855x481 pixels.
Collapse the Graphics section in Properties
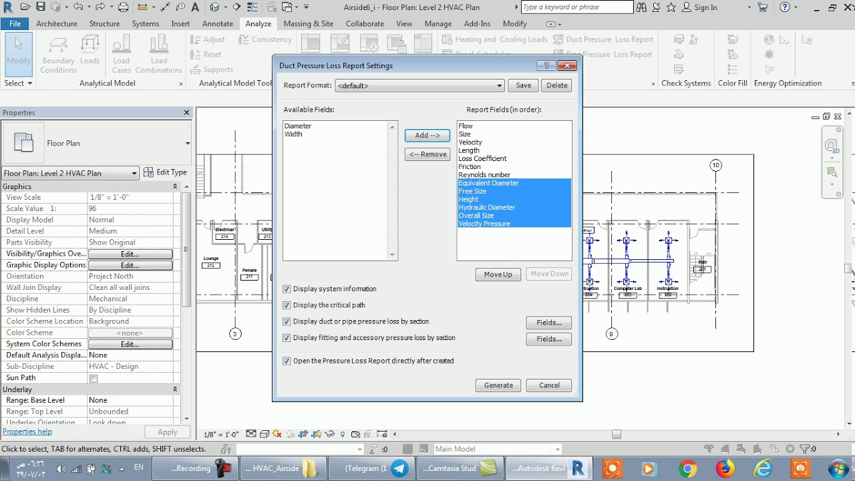click(x=175, y=186)
